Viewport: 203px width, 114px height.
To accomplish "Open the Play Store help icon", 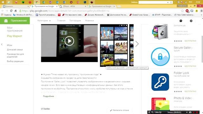I will 181,21.
